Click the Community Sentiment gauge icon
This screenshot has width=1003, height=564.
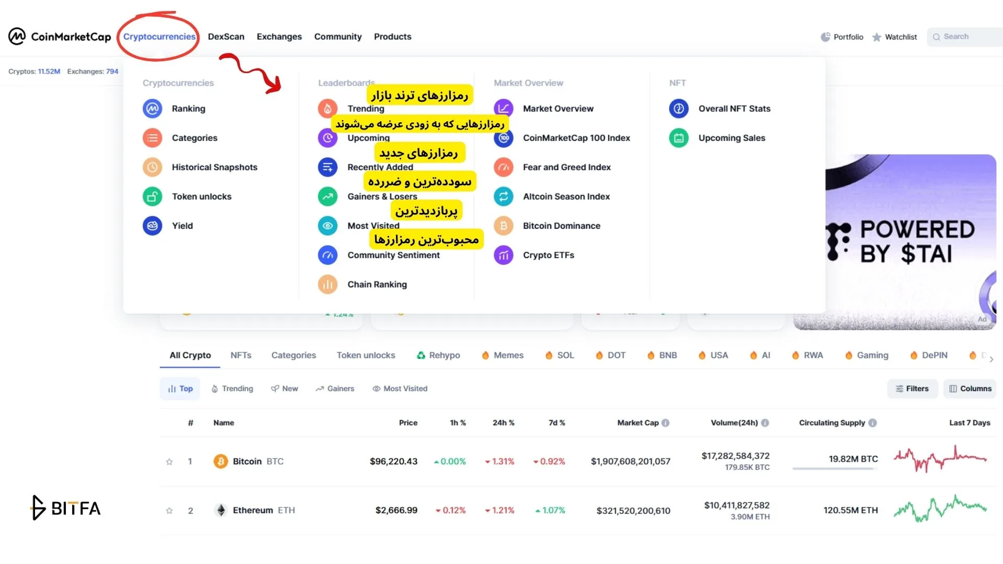(x=328, y=255)
